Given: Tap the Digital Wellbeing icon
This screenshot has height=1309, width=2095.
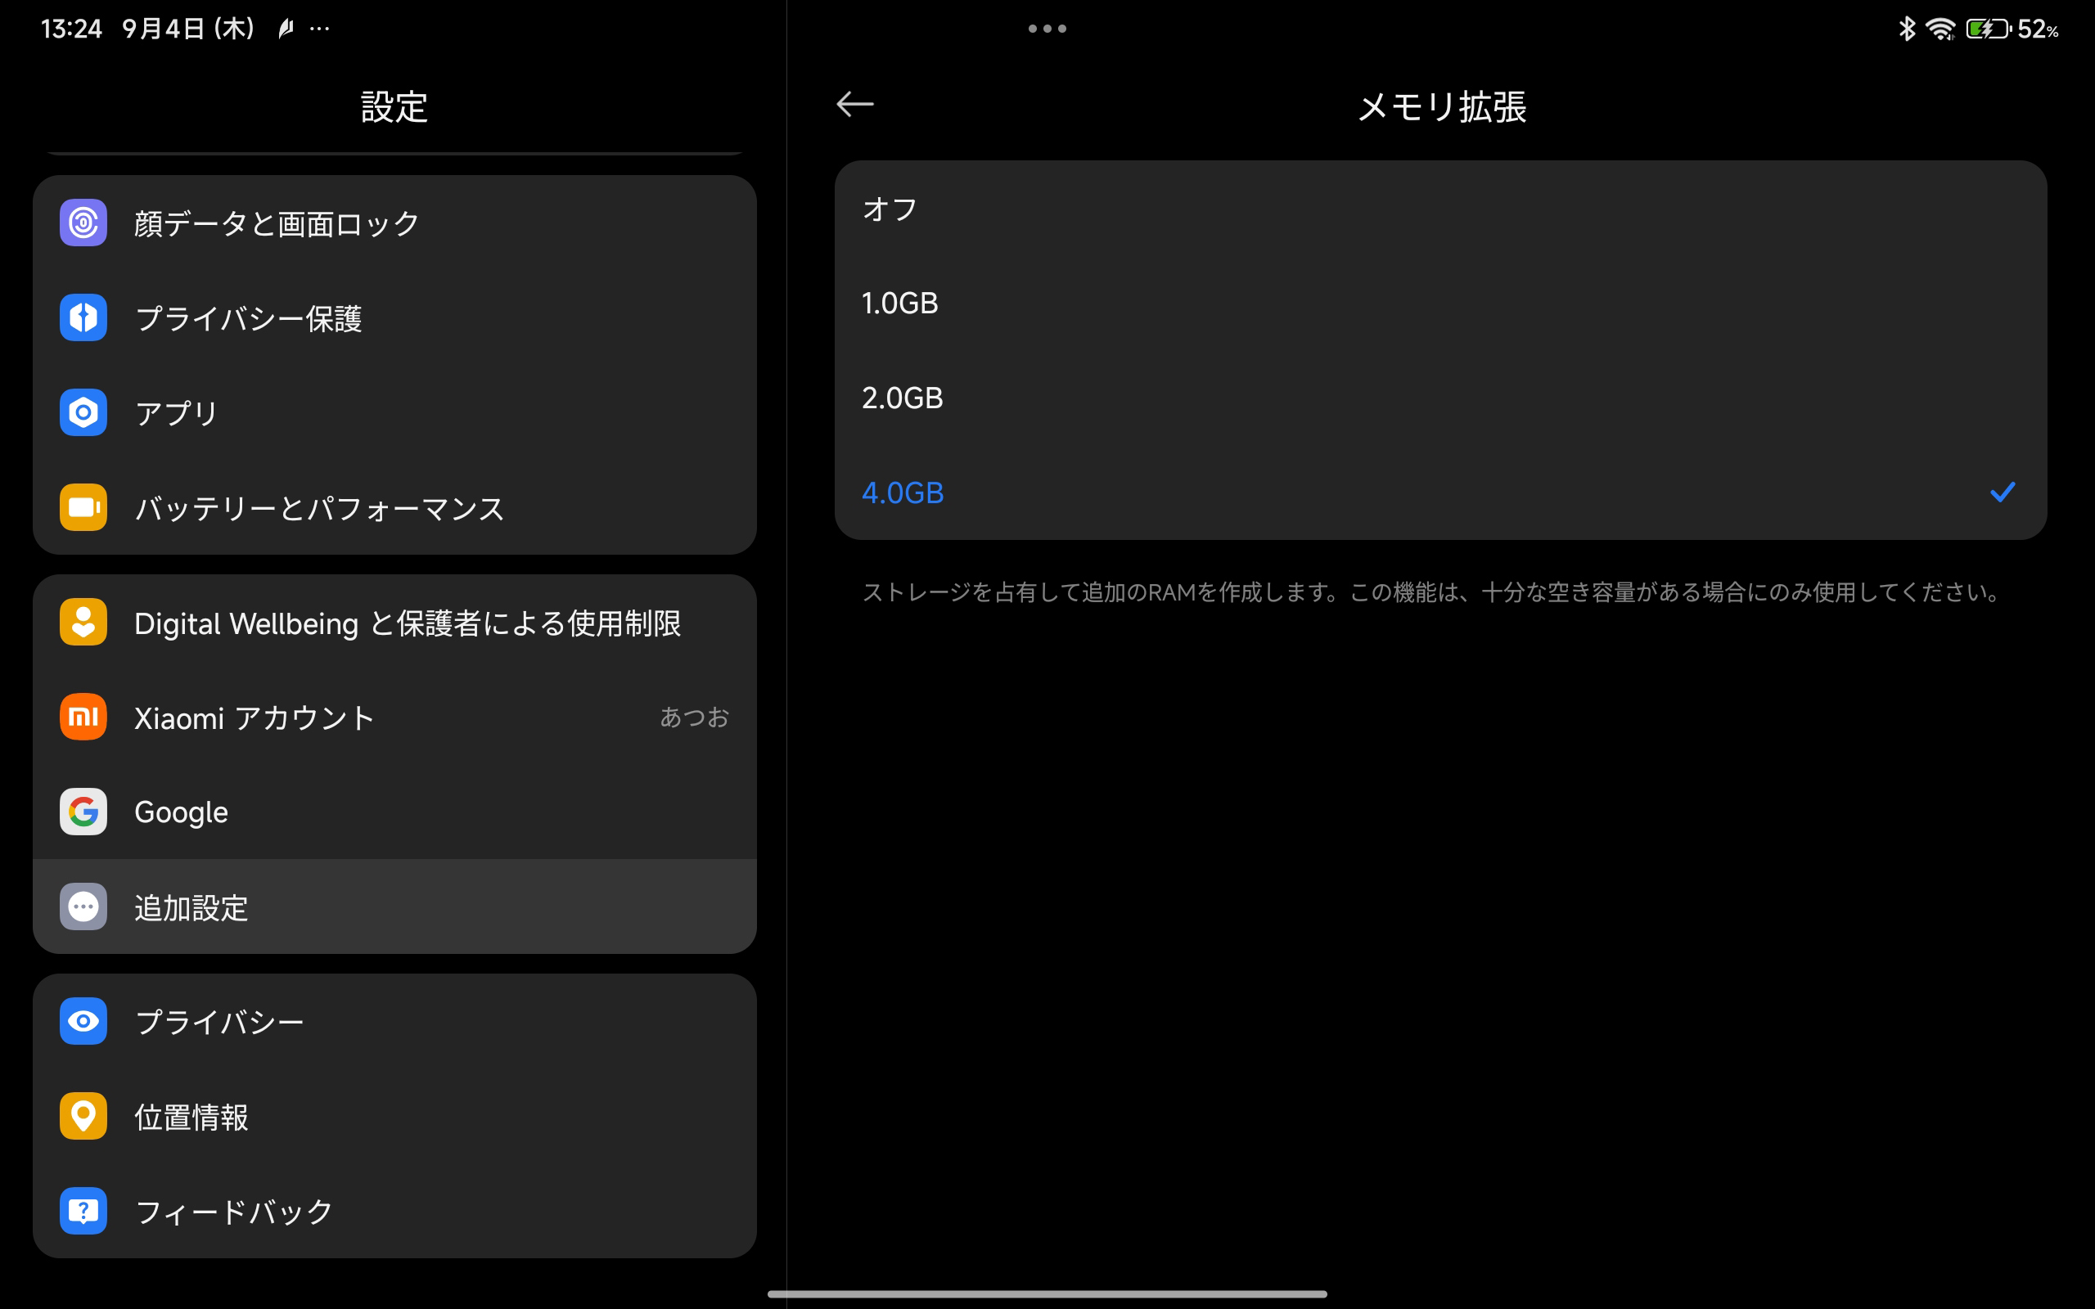Looking at the screenshot, I should coord(83,623).
